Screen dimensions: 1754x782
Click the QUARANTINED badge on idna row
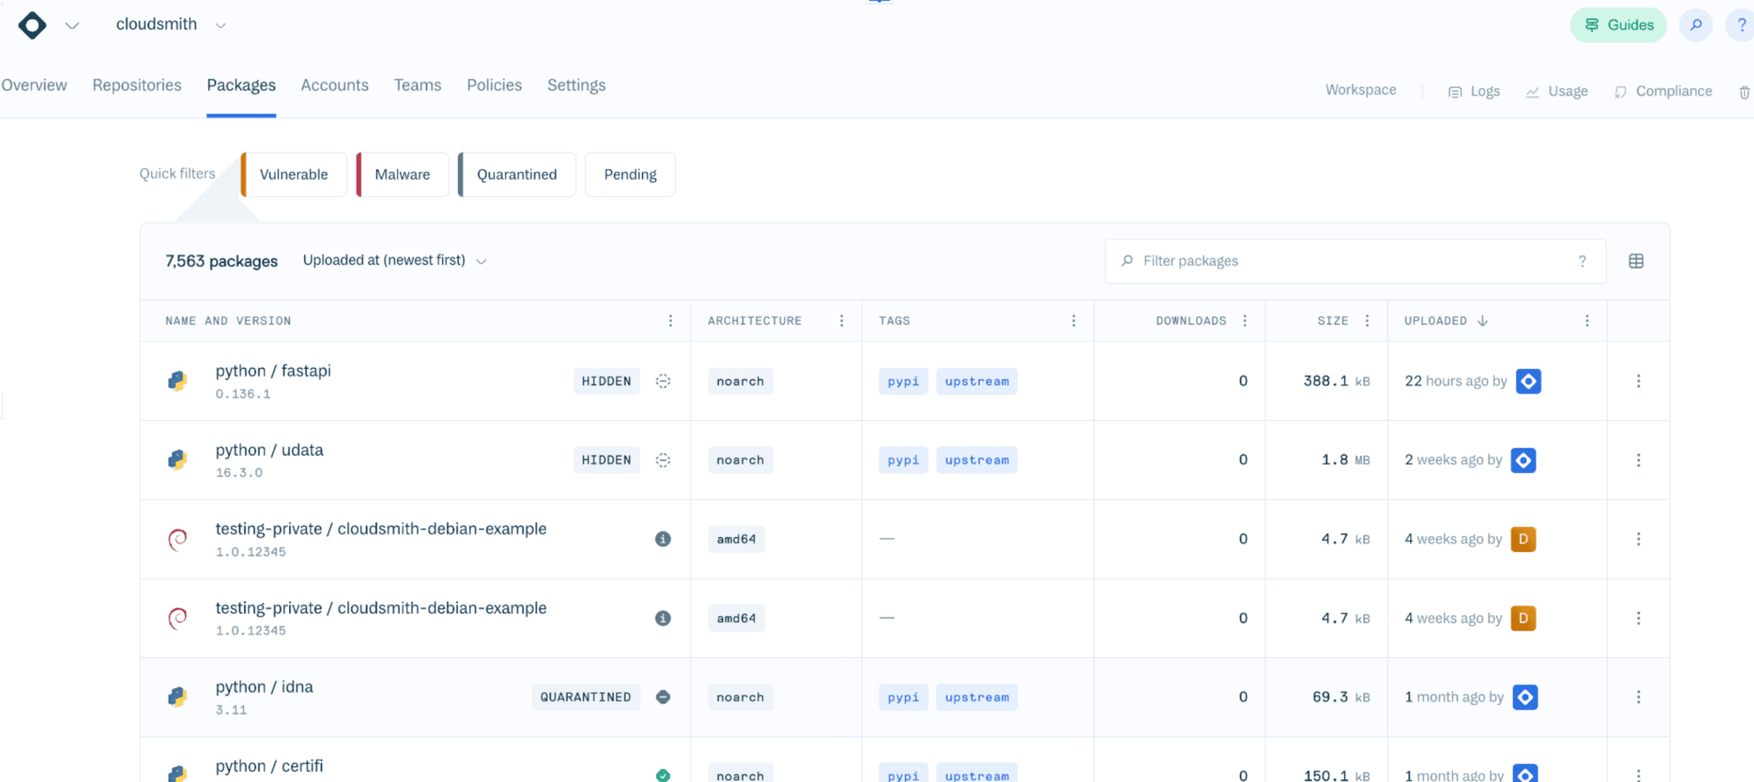(x=585, y=697)
